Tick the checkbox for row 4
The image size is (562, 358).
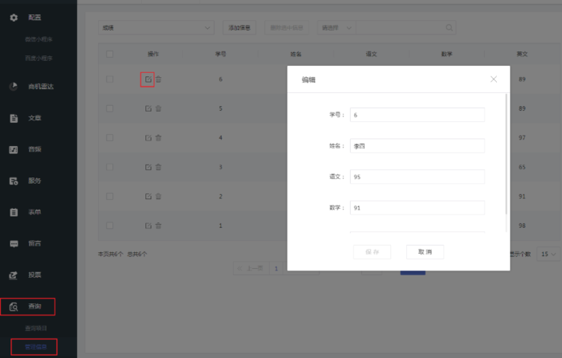click(110, 137)
